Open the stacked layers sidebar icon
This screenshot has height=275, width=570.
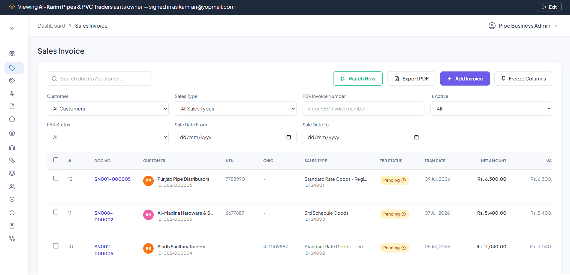coord(12,173)
